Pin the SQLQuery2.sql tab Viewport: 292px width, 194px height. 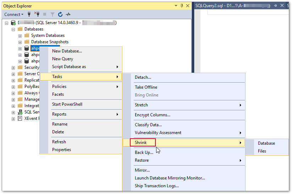point(275,6)
